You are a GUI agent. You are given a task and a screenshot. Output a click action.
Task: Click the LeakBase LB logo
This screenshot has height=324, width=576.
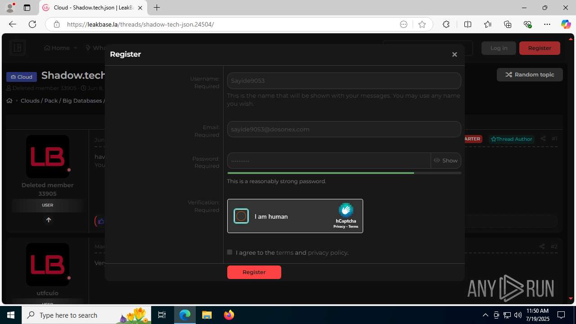pyautogui.click(x=18, y=48)
